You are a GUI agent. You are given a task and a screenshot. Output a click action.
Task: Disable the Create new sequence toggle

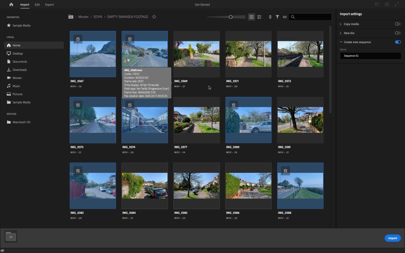point(397,42)
